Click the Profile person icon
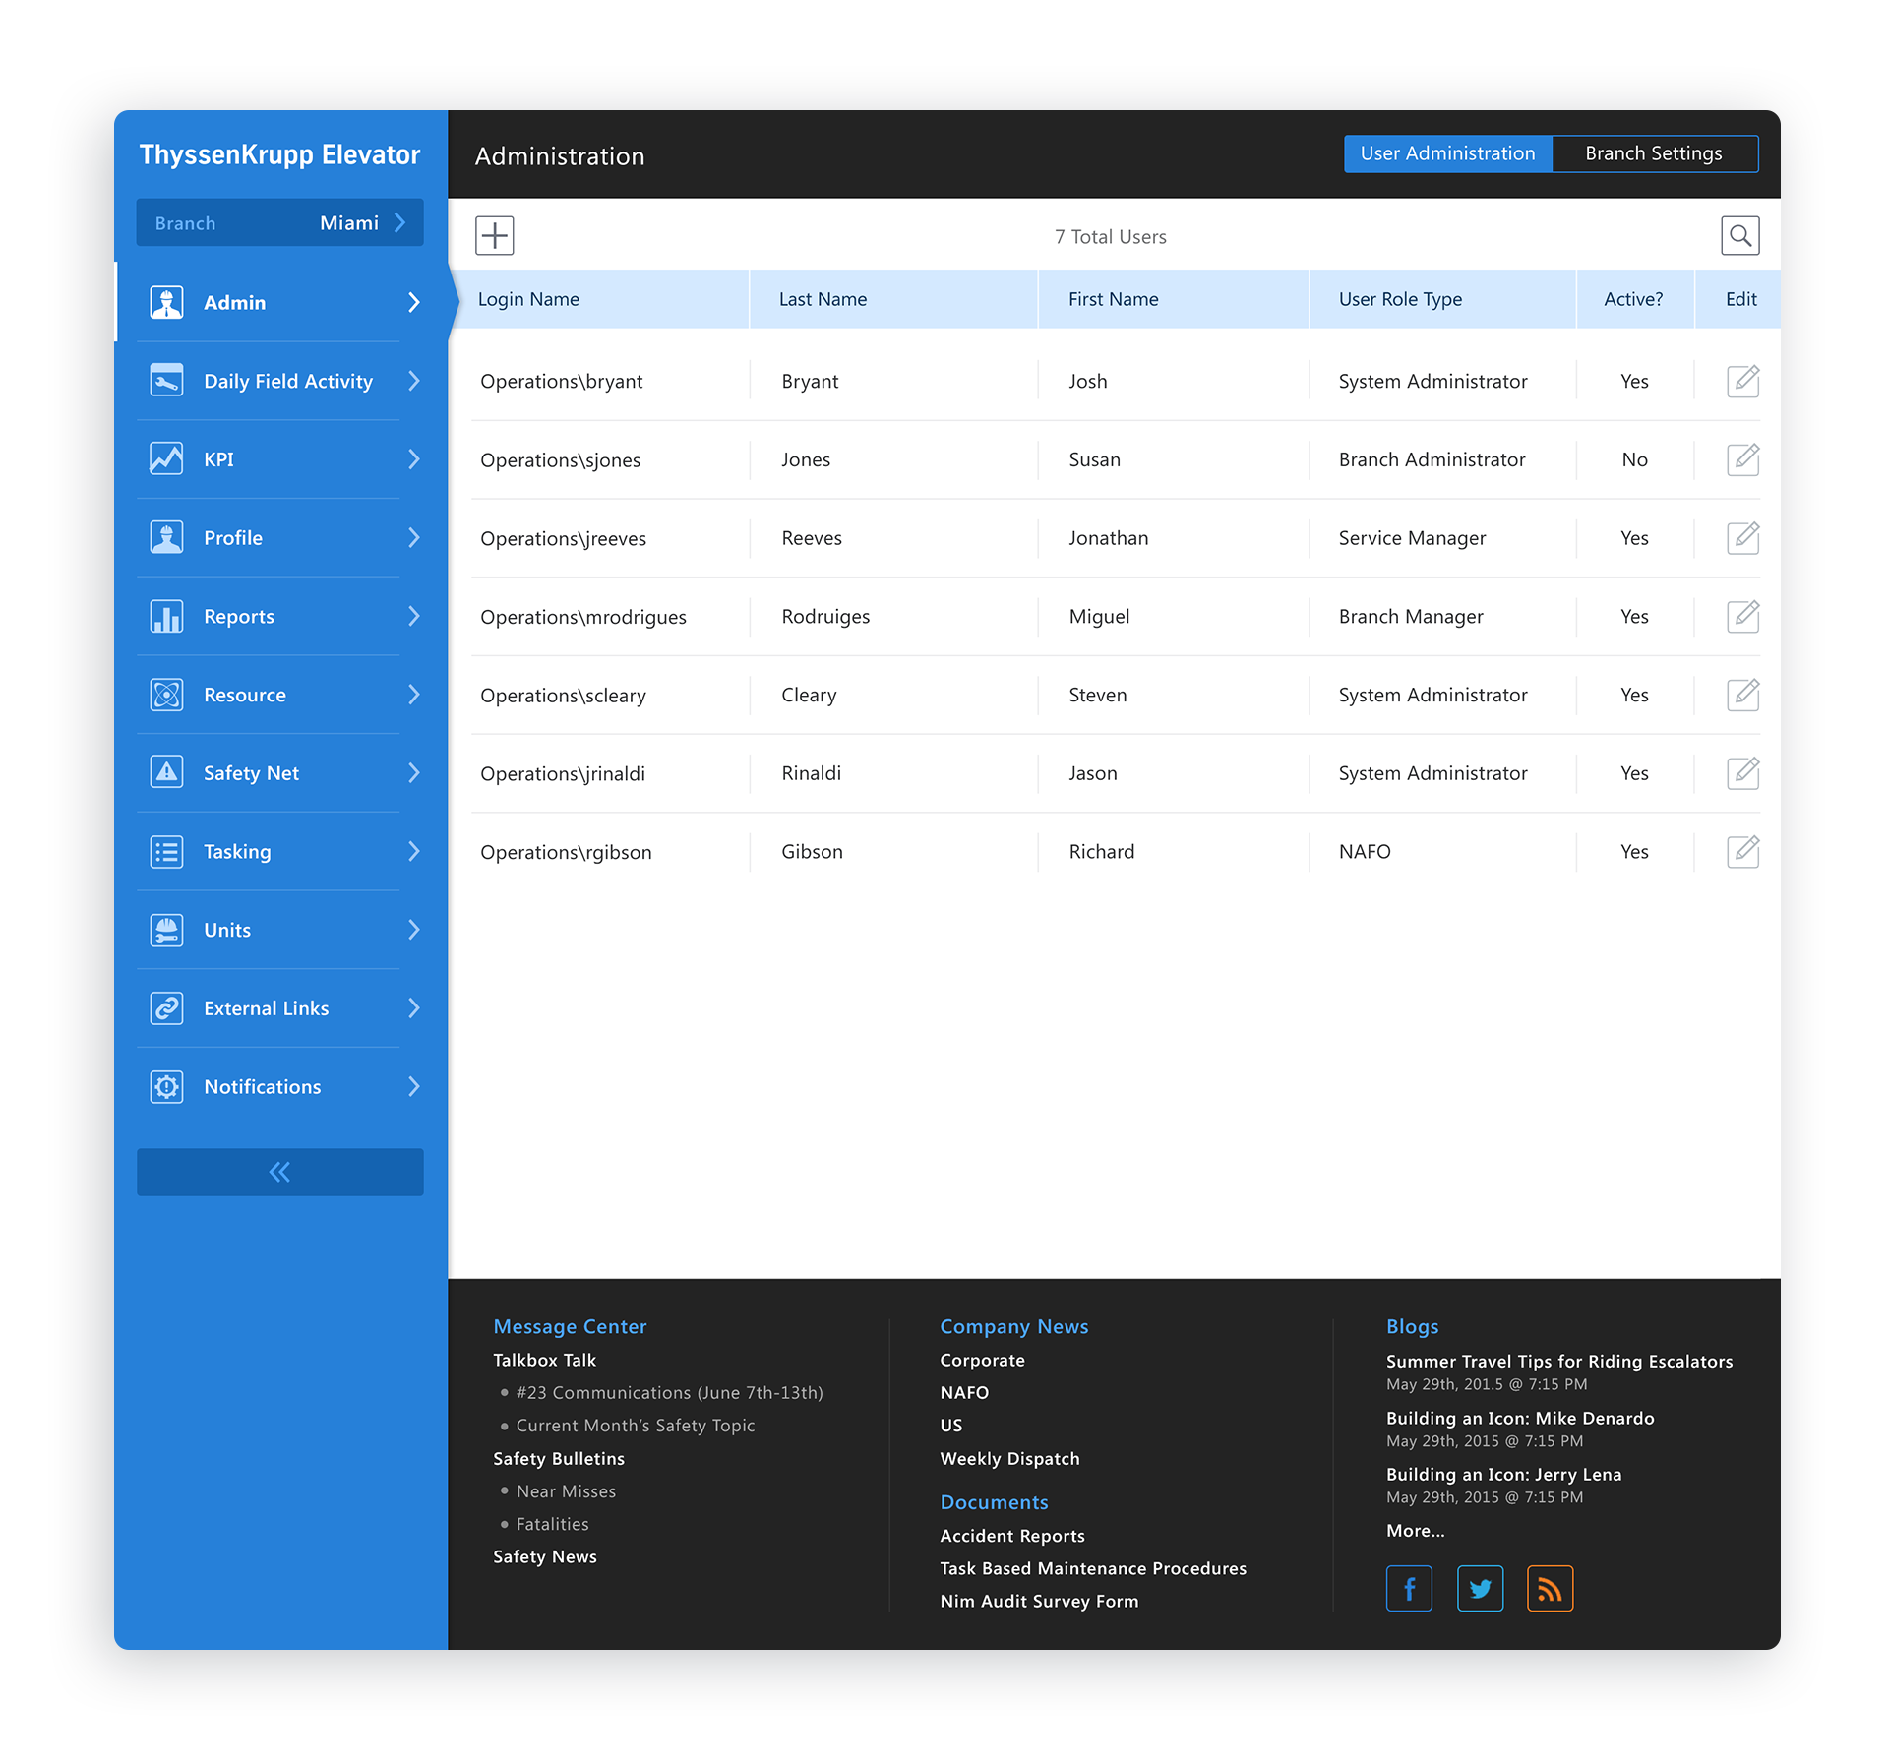The image size is (1889, 1764). point(166,537)
